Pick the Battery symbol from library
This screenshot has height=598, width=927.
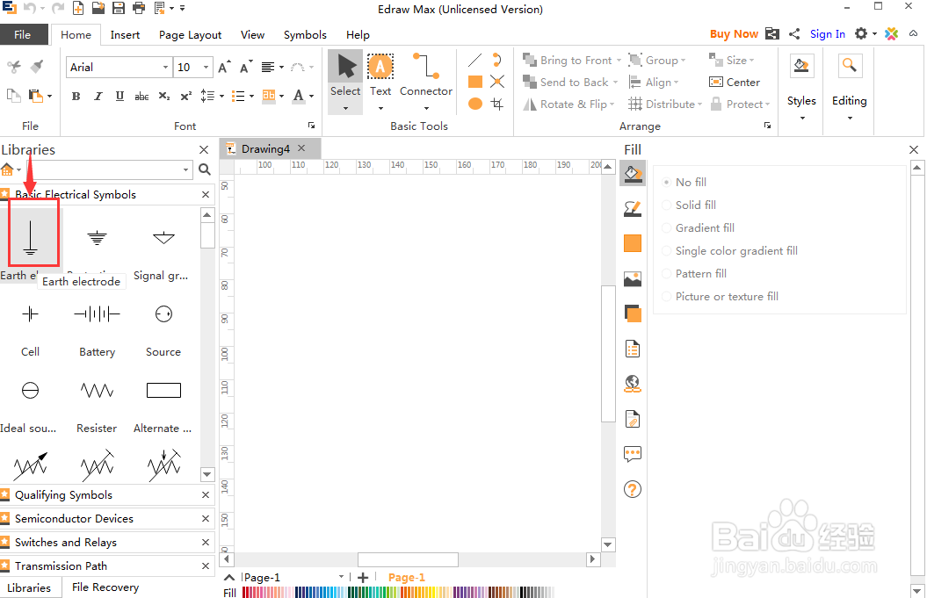(97, 313)
